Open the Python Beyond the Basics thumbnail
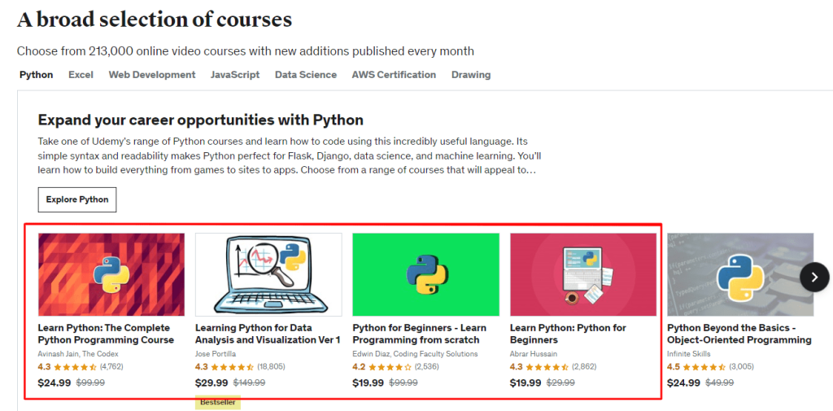Image resolution: width=833 pixels, height=411 pixels. (x=740, y=274)
